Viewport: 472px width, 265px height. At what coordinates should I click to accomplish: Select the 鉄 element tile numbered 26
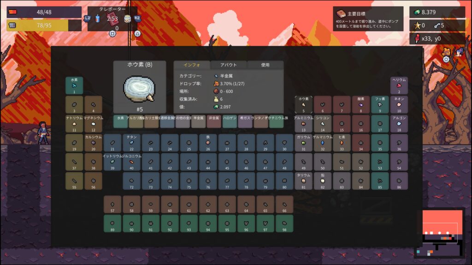click(x=208, y=143)
